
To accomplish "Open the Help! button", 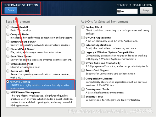I will pyautogui.click(x=146, y=10).
